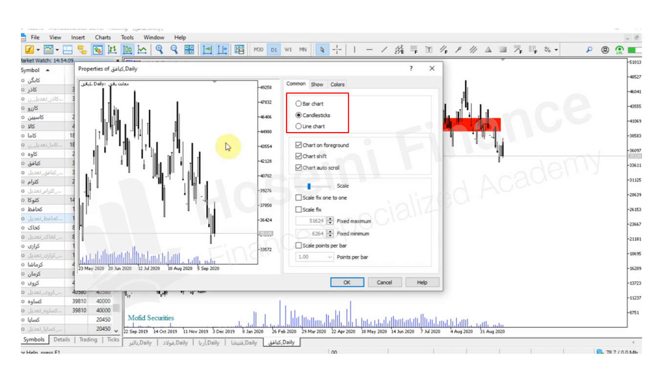Image resolution: width=663 pixels, height=383 pixels.
Task: Enable Scale points per bar
Action: 299,246
